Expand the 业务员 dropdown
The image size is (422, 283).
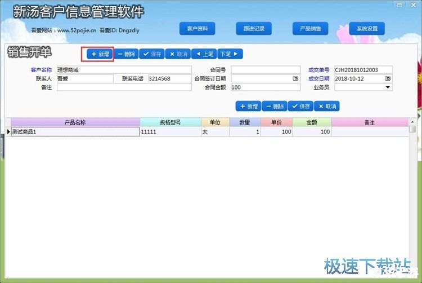388,87
